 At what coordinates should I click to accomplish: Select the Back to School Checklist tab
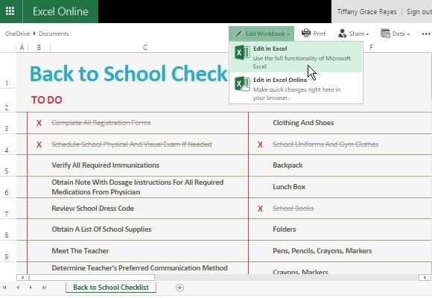(111, 288)
